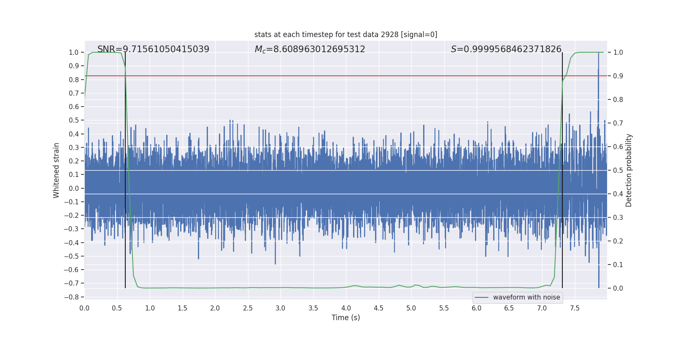Select the Time axis tick label 5.5

coord(444,308)
